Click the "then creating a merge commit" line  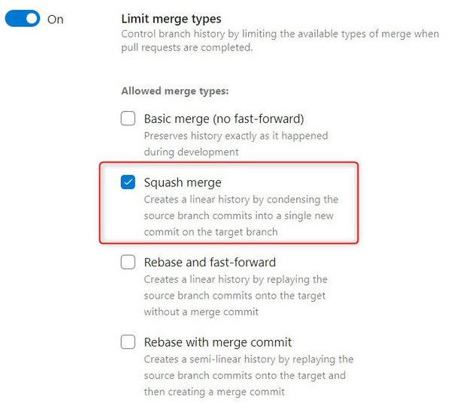(214, 392)
